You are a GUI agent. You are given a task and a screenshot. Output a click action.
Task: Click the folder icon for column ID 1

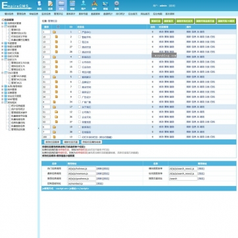(x=54, y=32)
